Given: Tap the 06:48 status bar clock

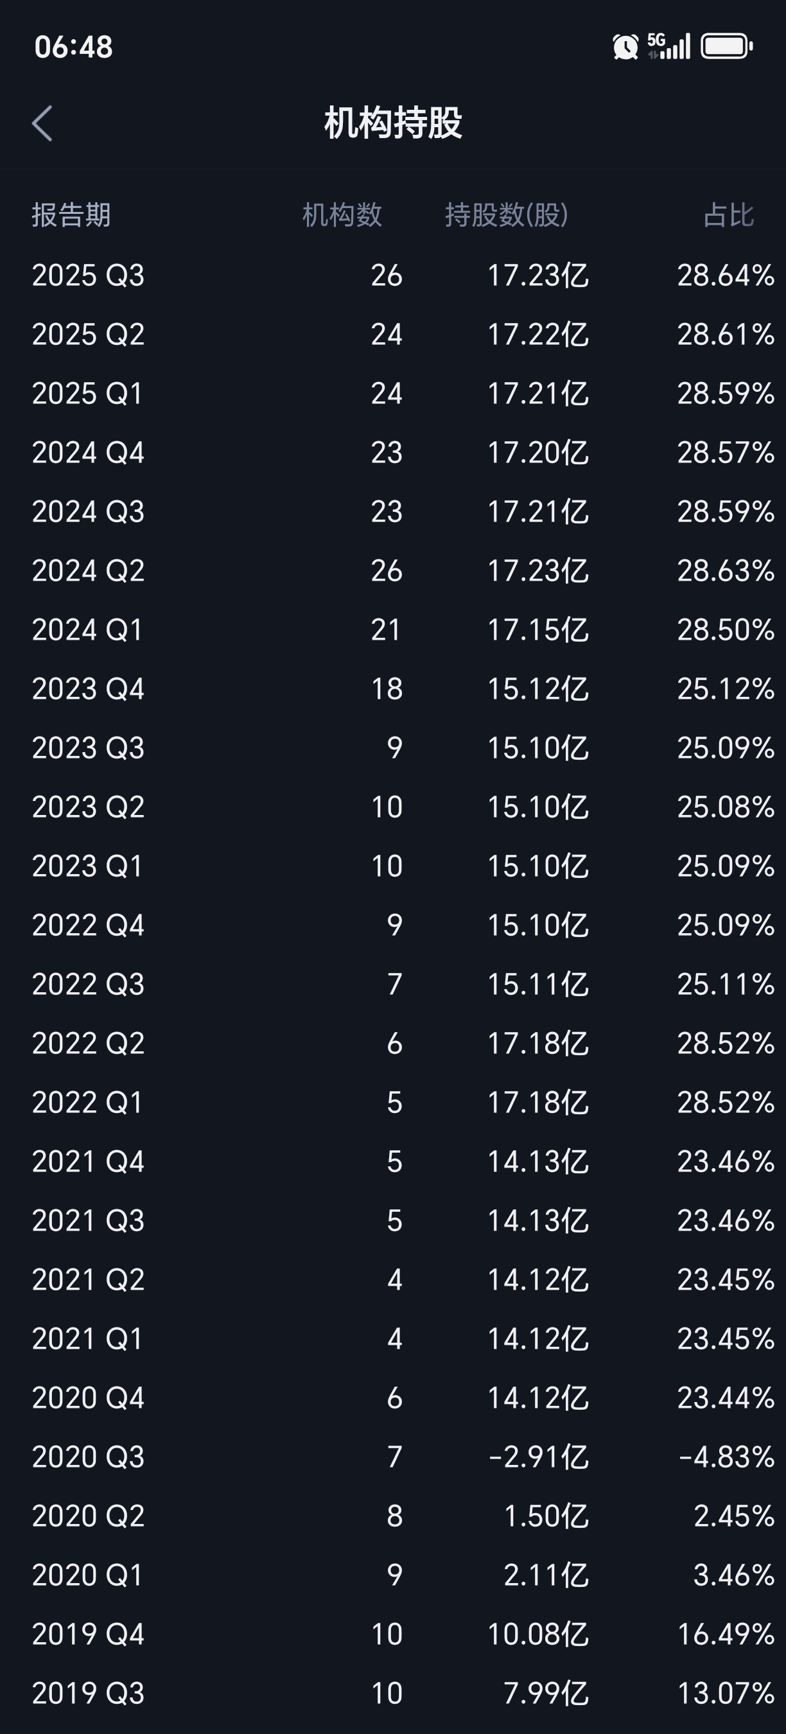Looking at the screenshot, I should 73,47.
